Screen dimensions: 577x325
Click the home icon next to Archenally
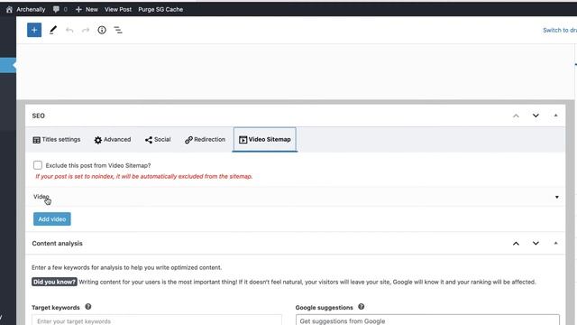[9, 10]
